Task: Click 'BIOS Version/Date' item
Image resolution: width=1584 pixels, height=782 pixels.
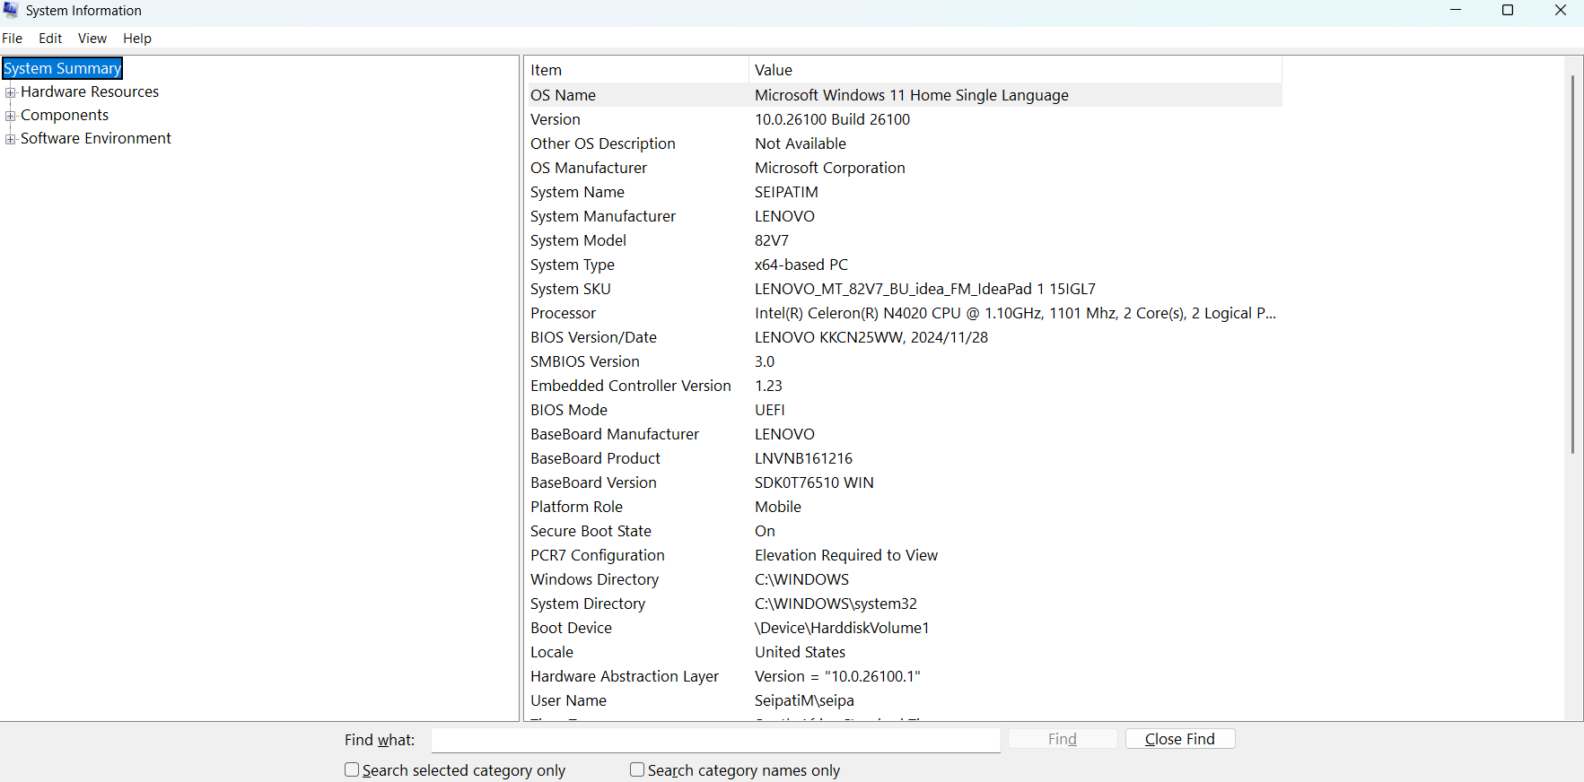Action: coord(593,337)
